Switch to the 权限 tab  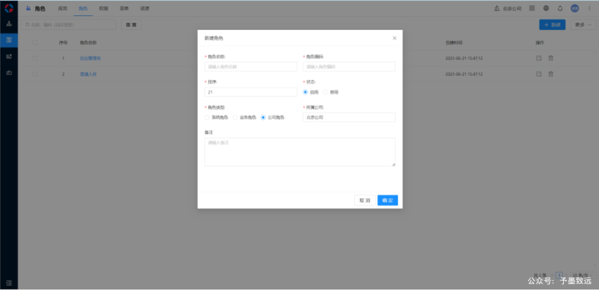[104, 8]
